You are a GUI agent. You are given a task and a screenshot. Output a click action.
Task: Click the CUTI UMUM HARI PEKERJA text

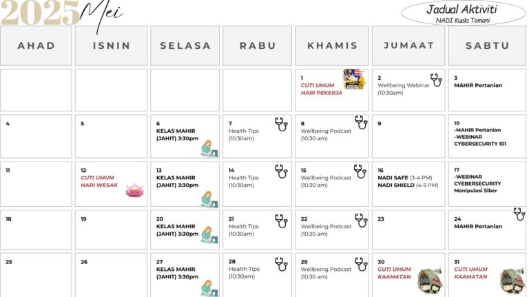pyautogui.click(x=321, y=89)
